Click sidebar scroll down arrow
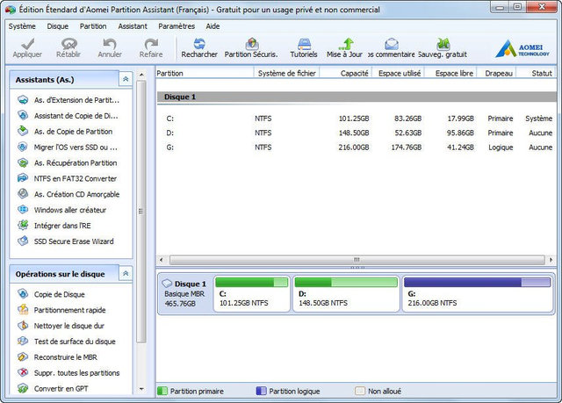The image size is (562, 403). click(141, 389)
